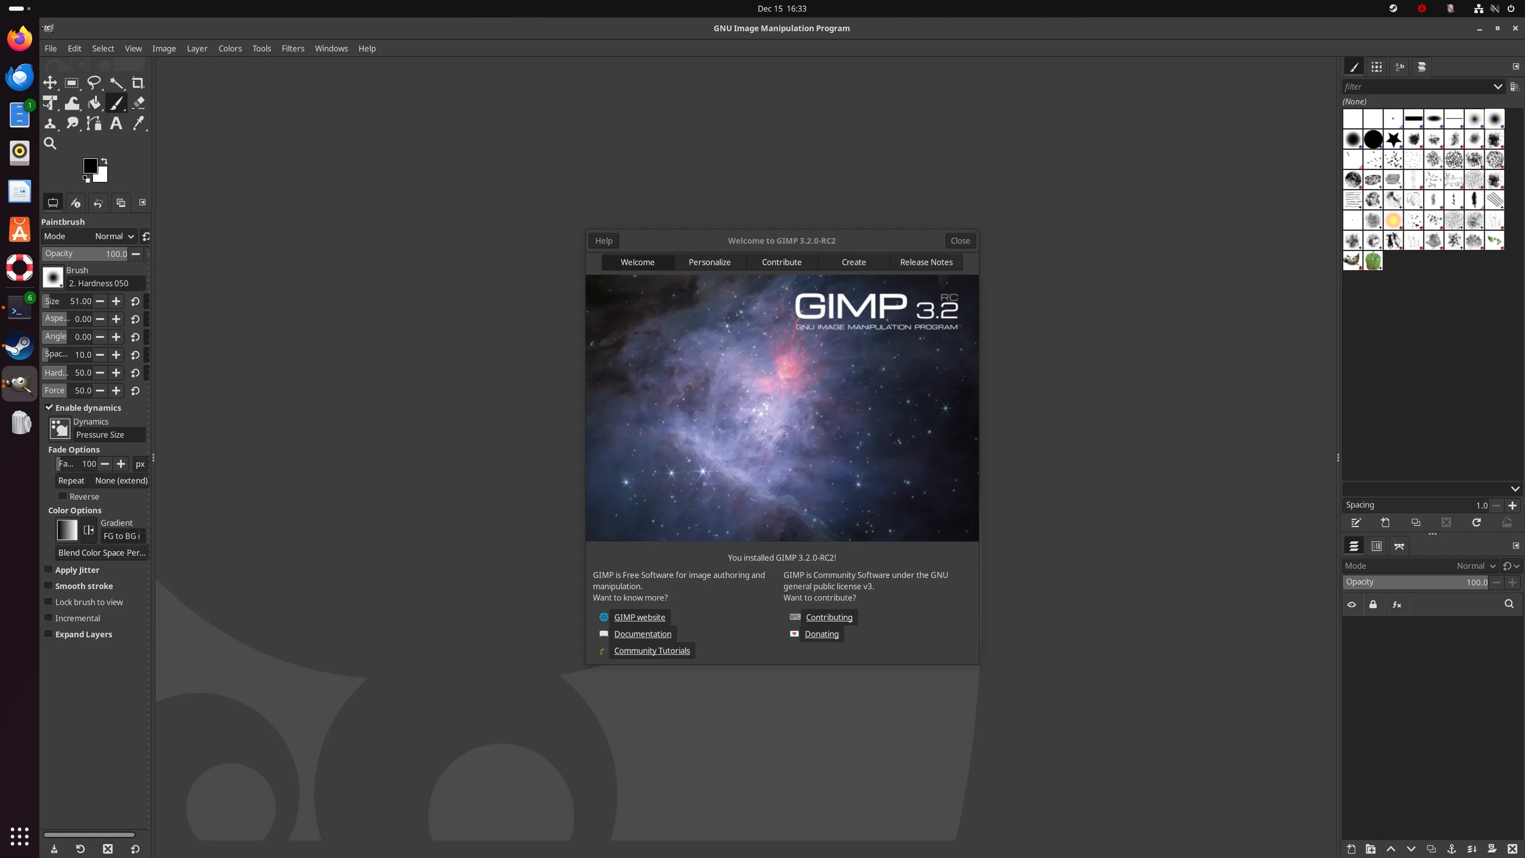Pick the star-shaped brush thumbnail
The height and width of the screenshot is (858, 1525).
[1394, 140]
